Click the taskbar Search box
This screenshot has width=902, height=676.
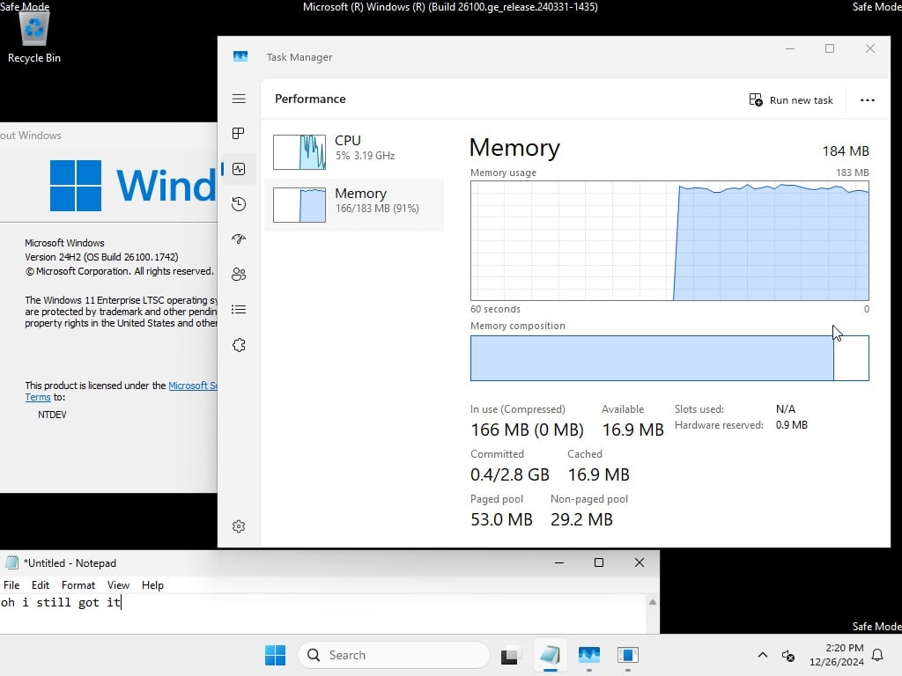click(x=394, y=655)
